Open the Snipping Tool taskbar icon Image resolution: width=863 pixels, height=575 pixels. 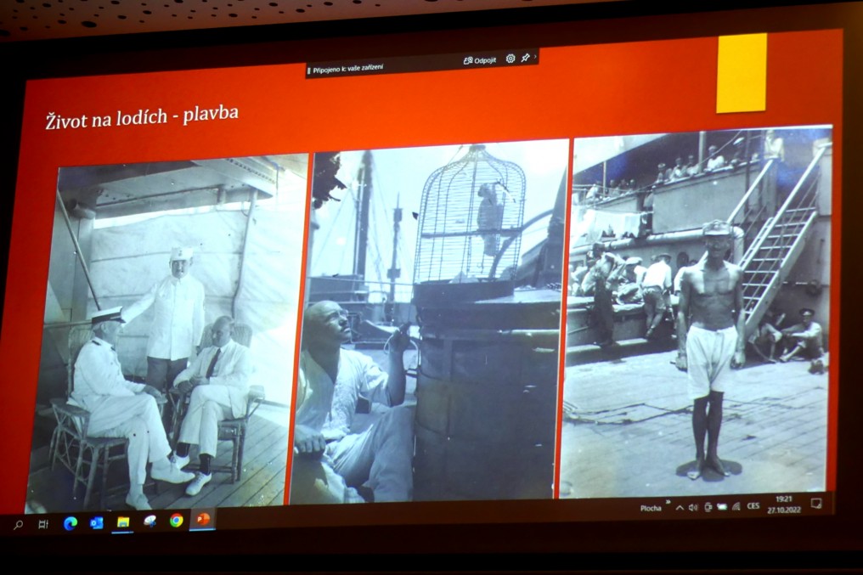149,521
